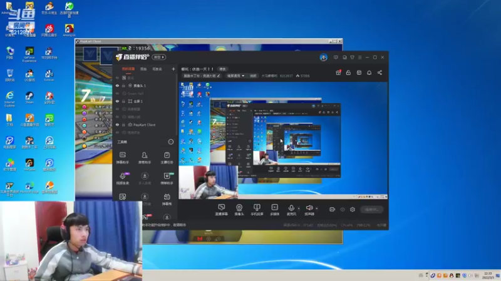This screenshot has height=281, width=501.
Task: Open the message icon in title bar
Action: tap(336, 57)
